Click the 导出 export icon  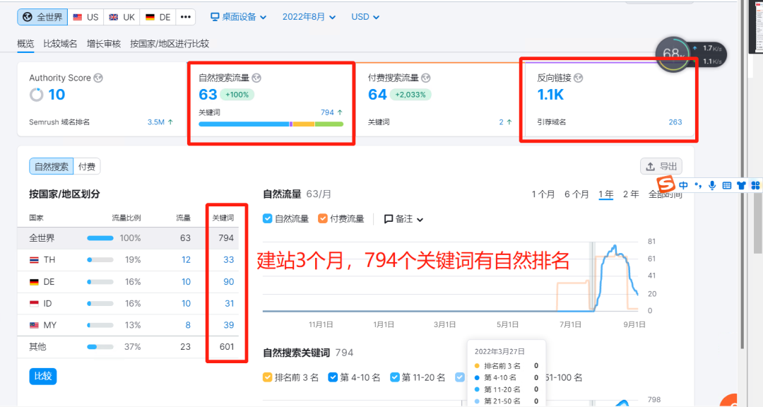651,166
